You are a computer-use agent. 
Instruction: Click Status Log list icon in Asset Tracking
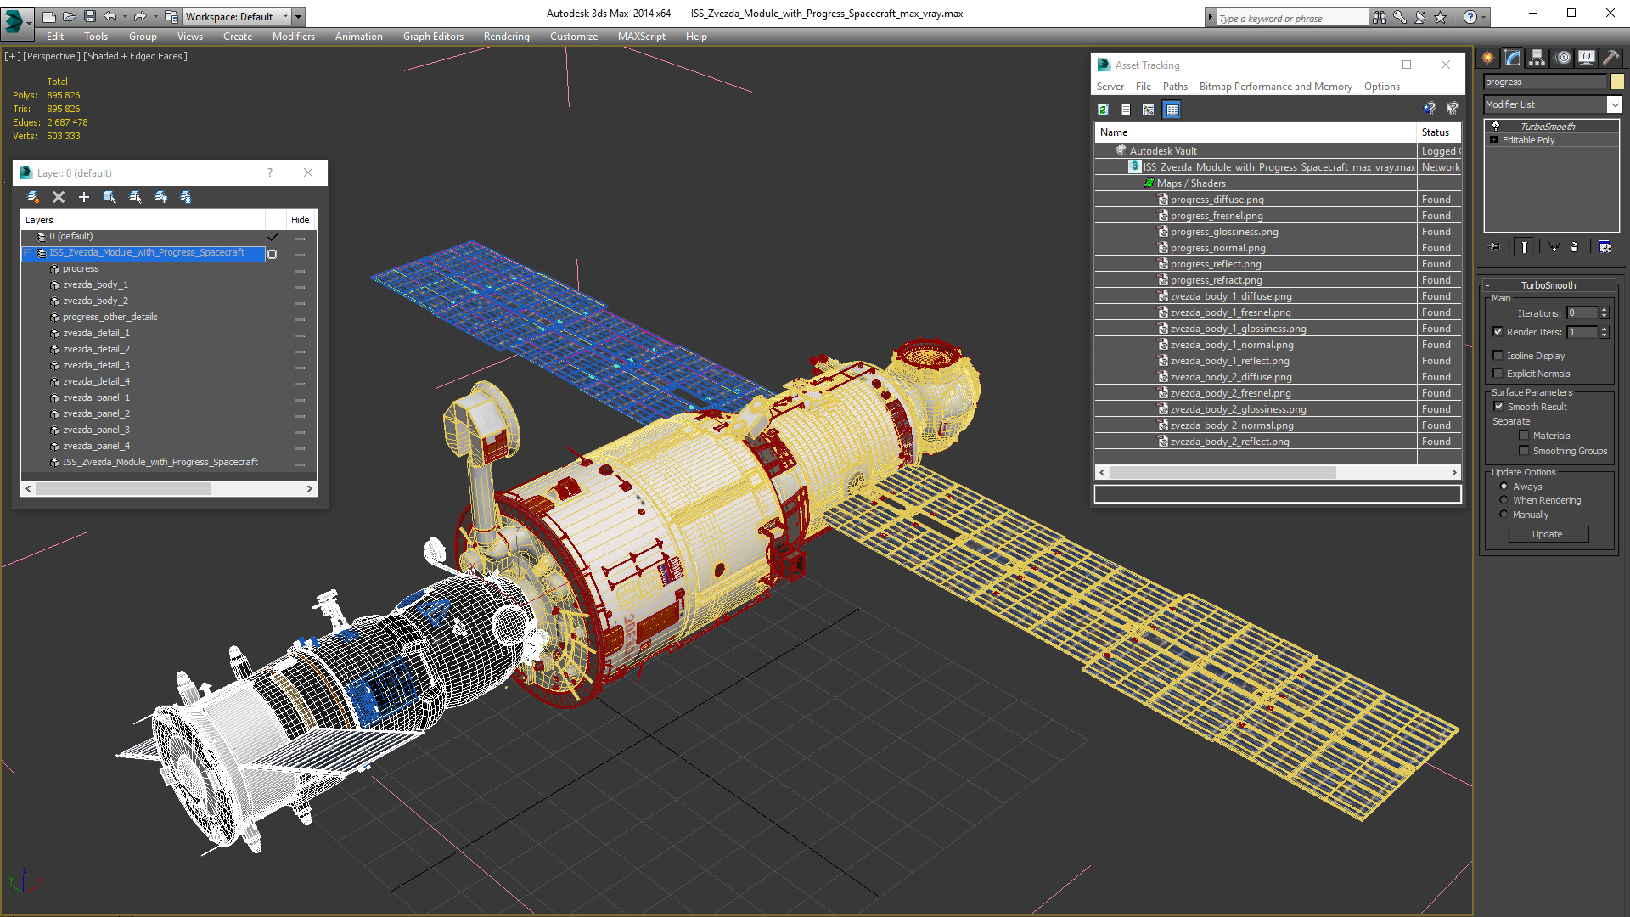1126,110
